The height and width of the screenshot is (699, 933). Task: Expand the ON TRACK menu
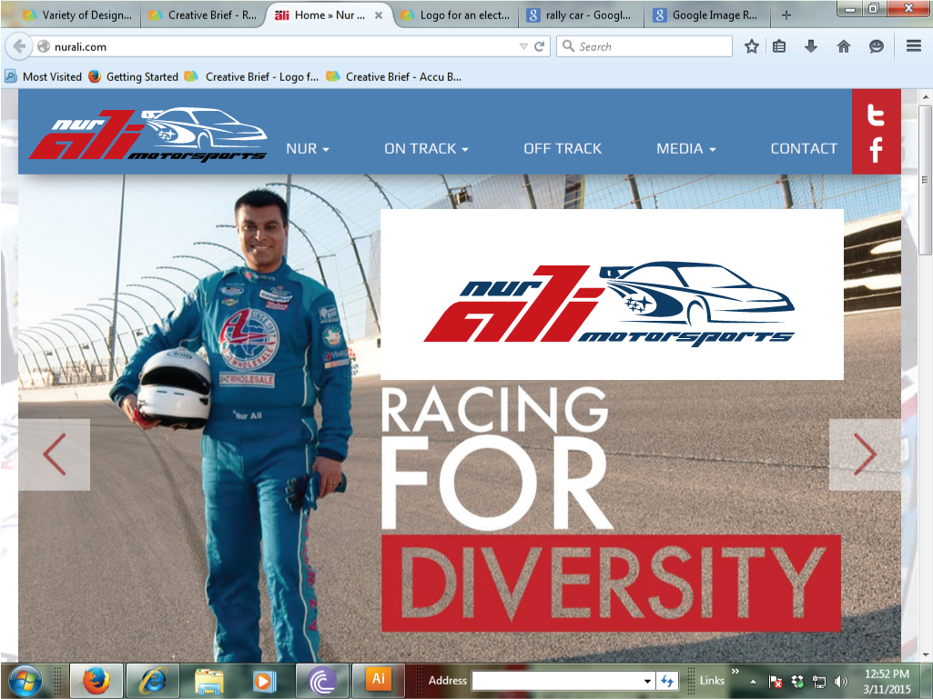coord(425,148)
